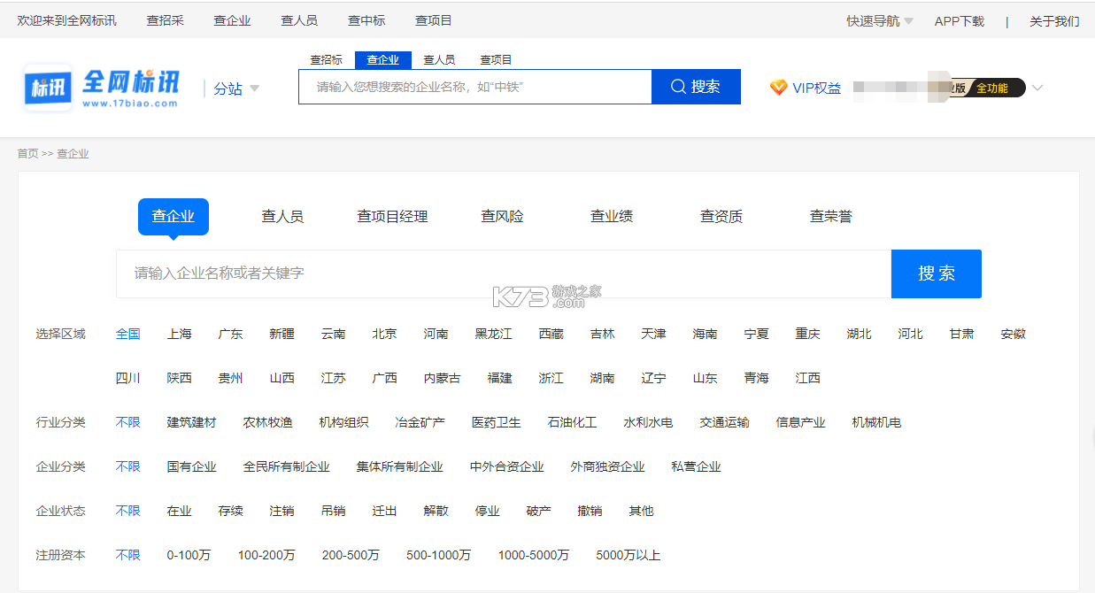The image size is (1095, 593).
Task: Filter industry by 信息产业
Action: [x=801, y=422]
